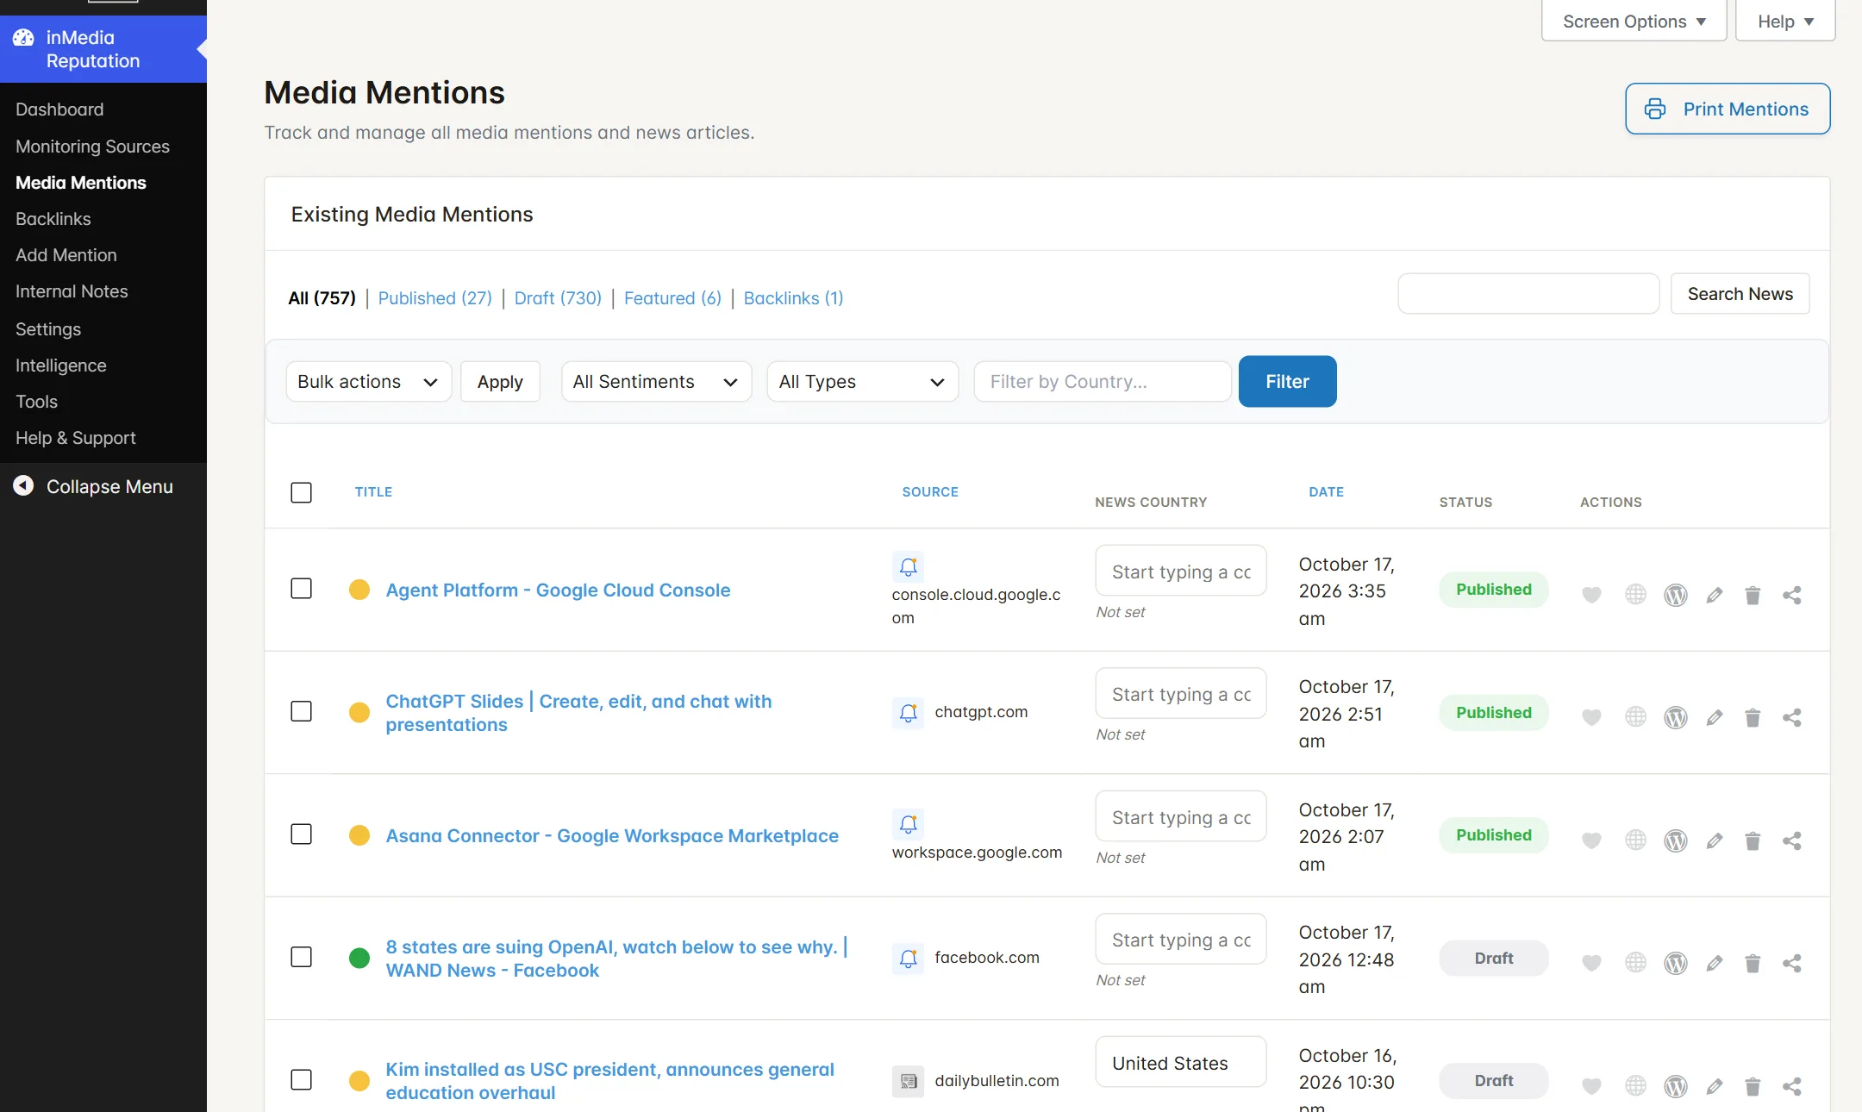
Task: Share the Asana Connector mention
Action: click(1792, 840)
